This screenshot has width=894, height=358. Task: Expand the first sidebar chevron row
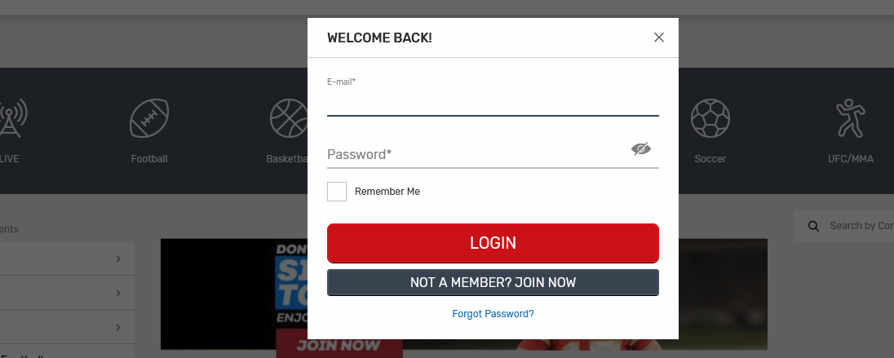click(117, 259)
